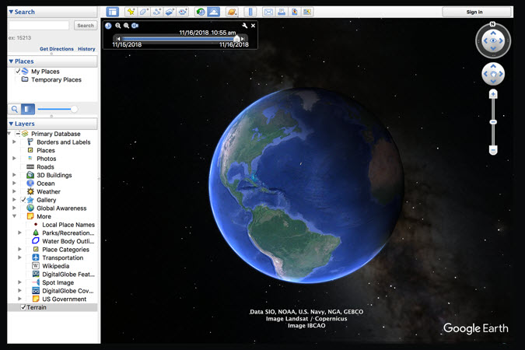The width and height of the screenshot is (525, 350).
Task: Uncheck the Terrain layer checkbox
Action: [x=23, y=307]
